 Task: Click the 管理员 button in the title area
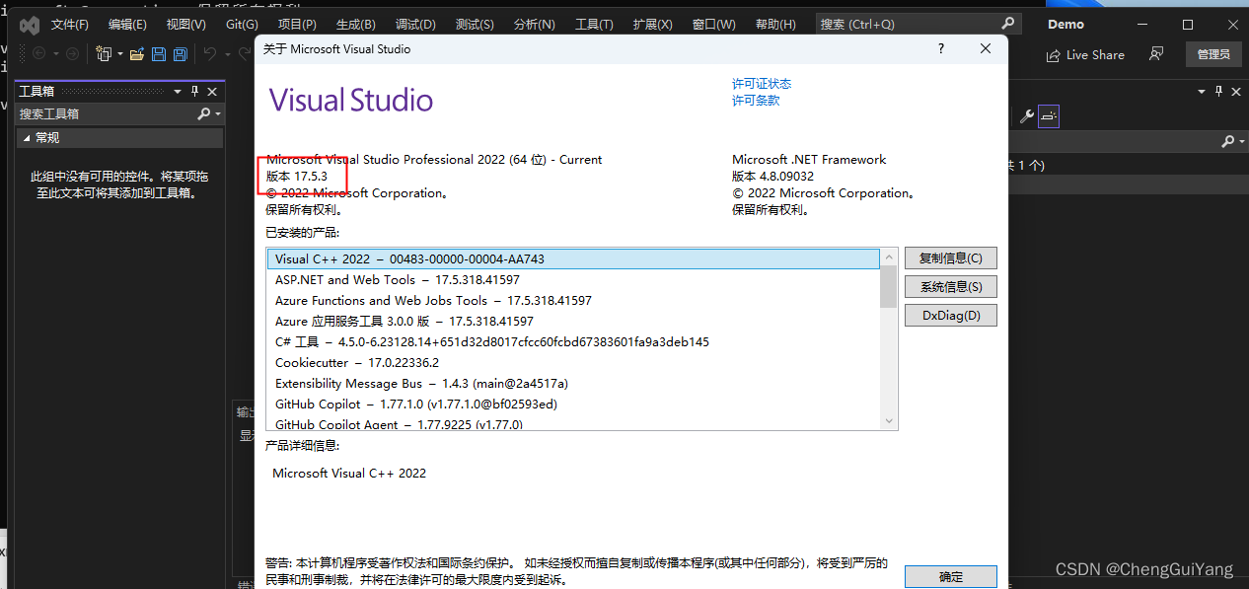1213,54
